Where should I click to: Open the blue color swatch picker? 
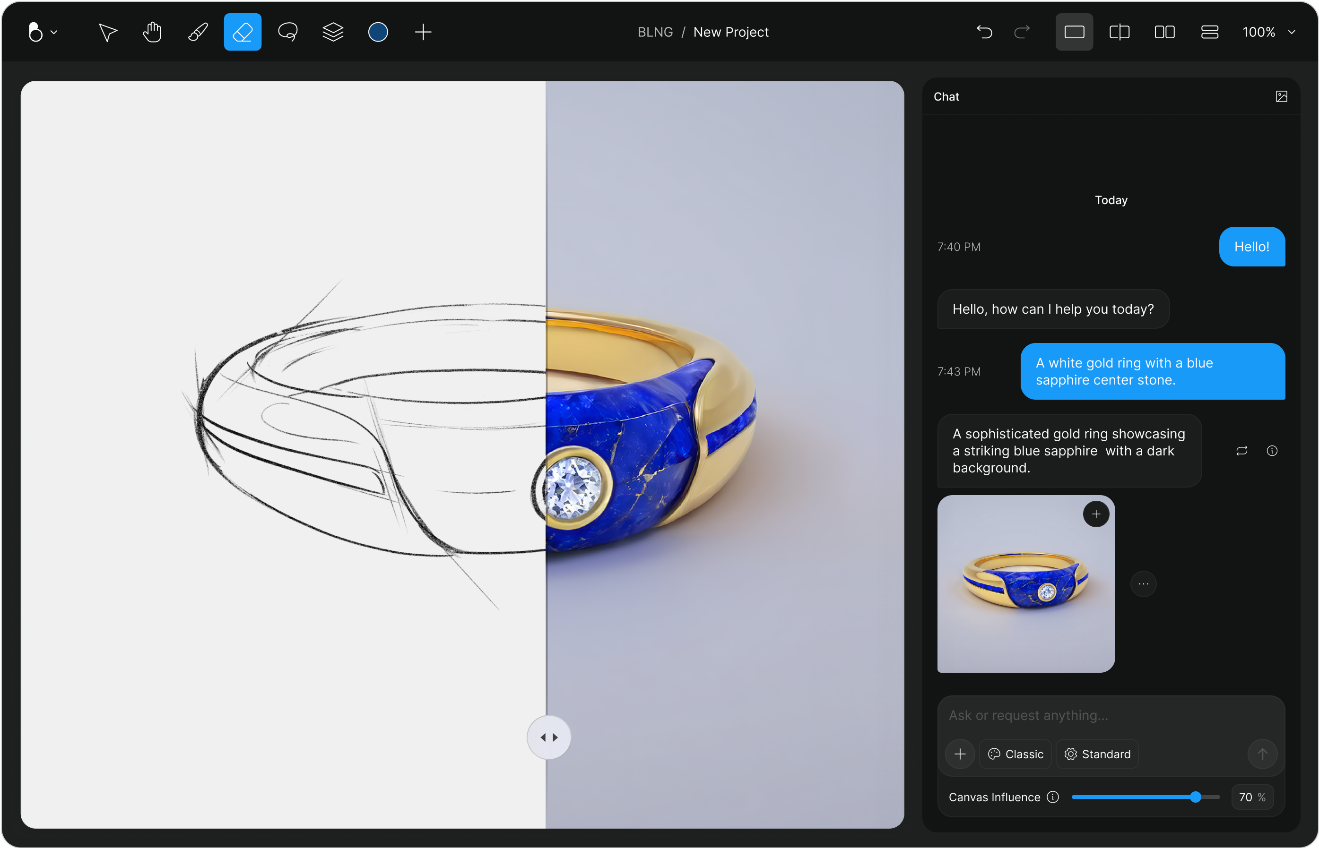[x=378, y=32]
